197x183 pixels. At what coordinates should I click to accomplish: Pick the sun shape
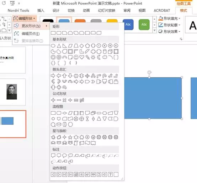pos(93,57)
